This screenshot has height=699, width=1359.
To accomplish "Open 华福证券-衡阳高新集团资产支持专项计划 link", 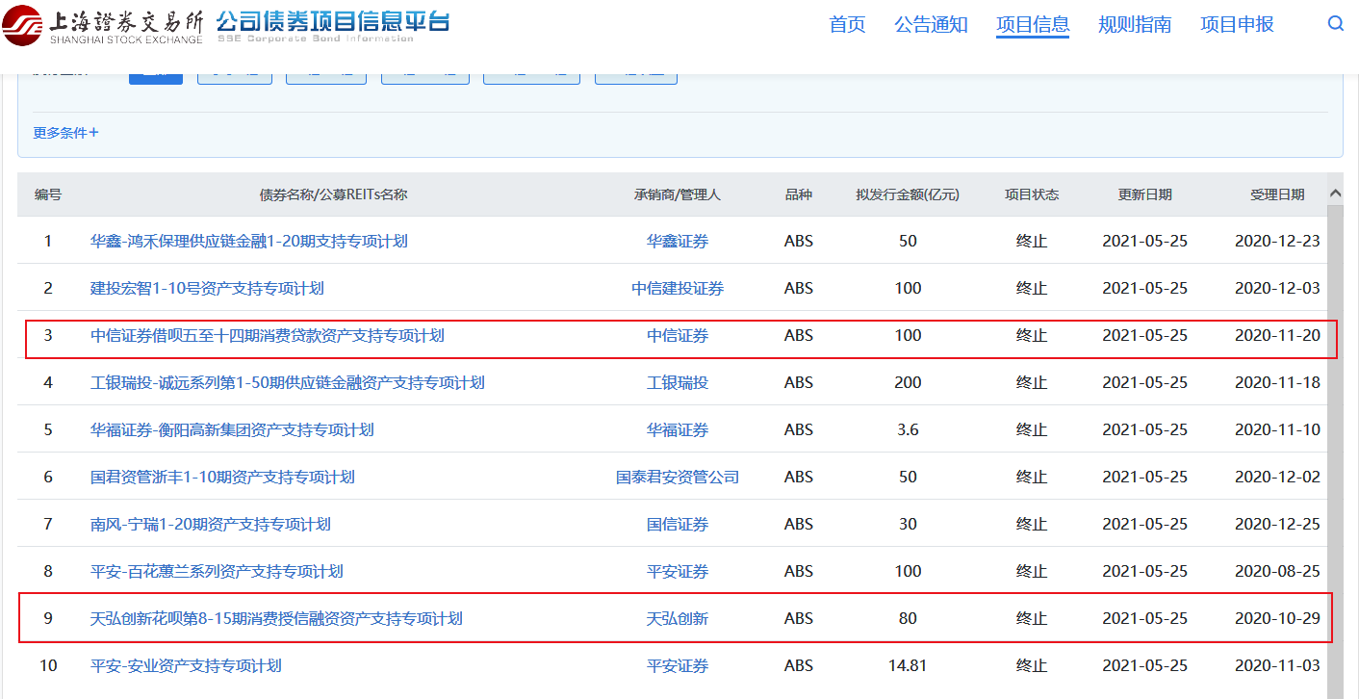I will [232, 429].
